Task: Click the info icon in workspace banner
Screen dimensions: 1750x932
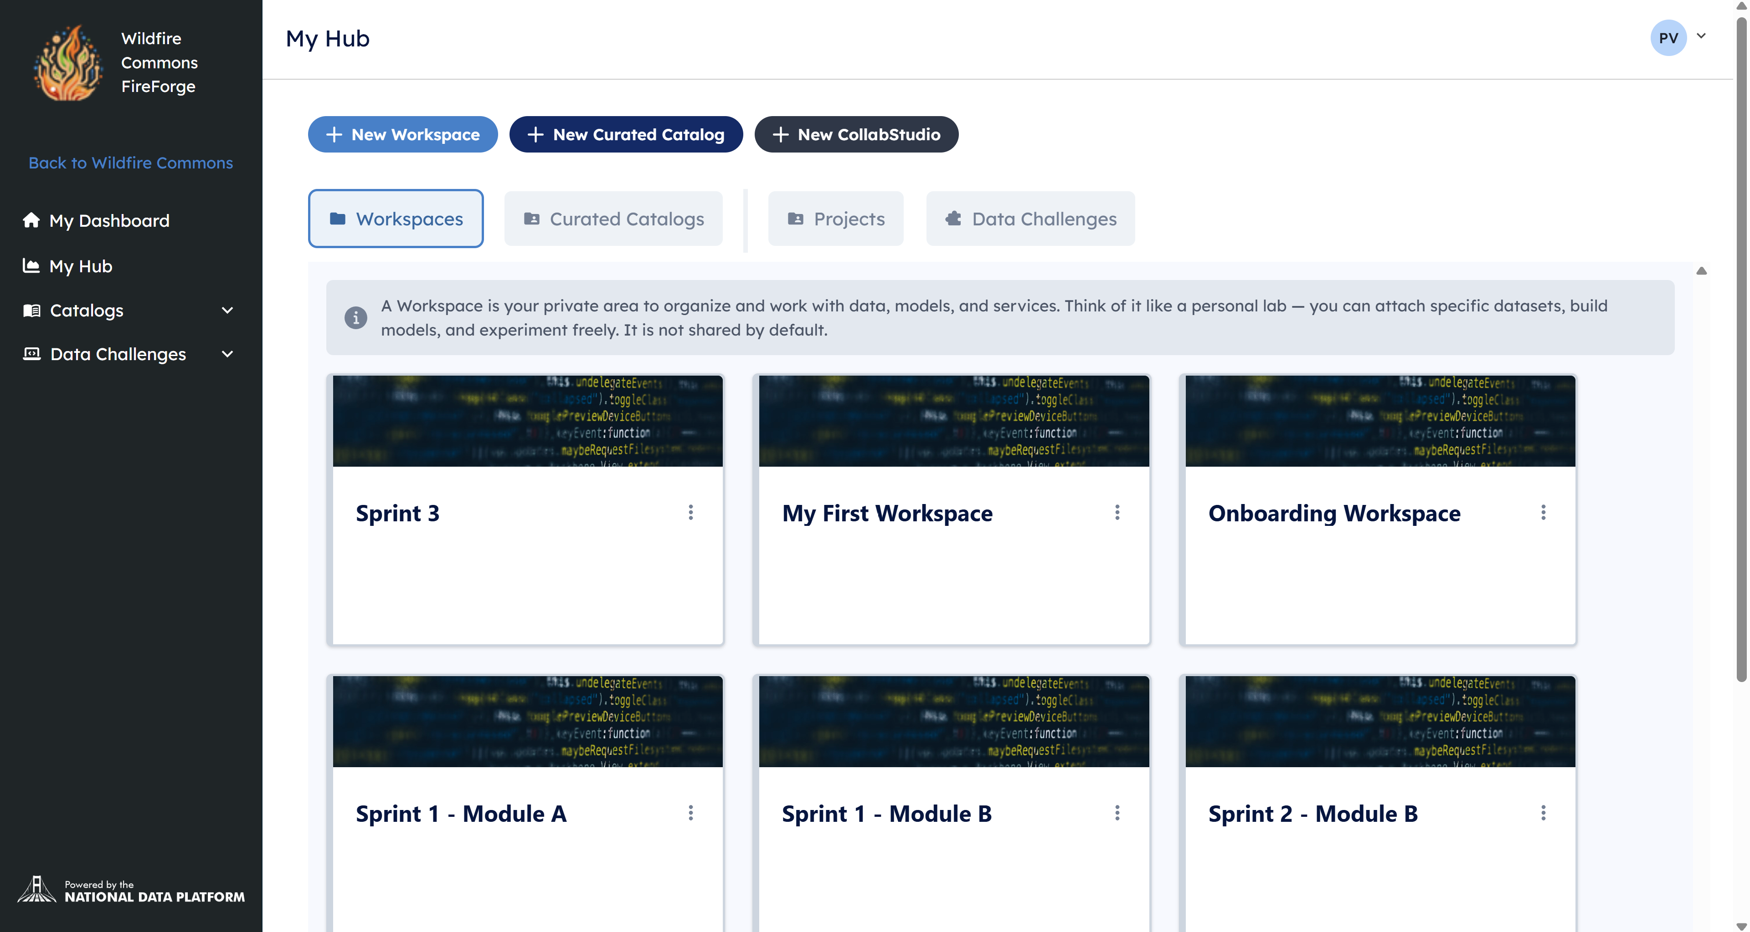Action: pyautogui.click(x=355, y=317)
